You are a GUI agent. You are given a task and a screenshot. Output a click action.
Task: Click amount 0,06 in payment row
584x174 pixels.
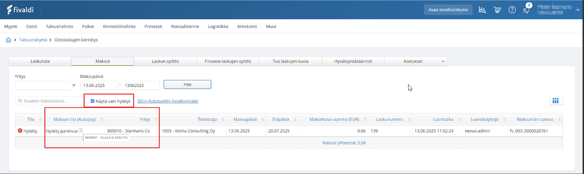click(362, 131)
